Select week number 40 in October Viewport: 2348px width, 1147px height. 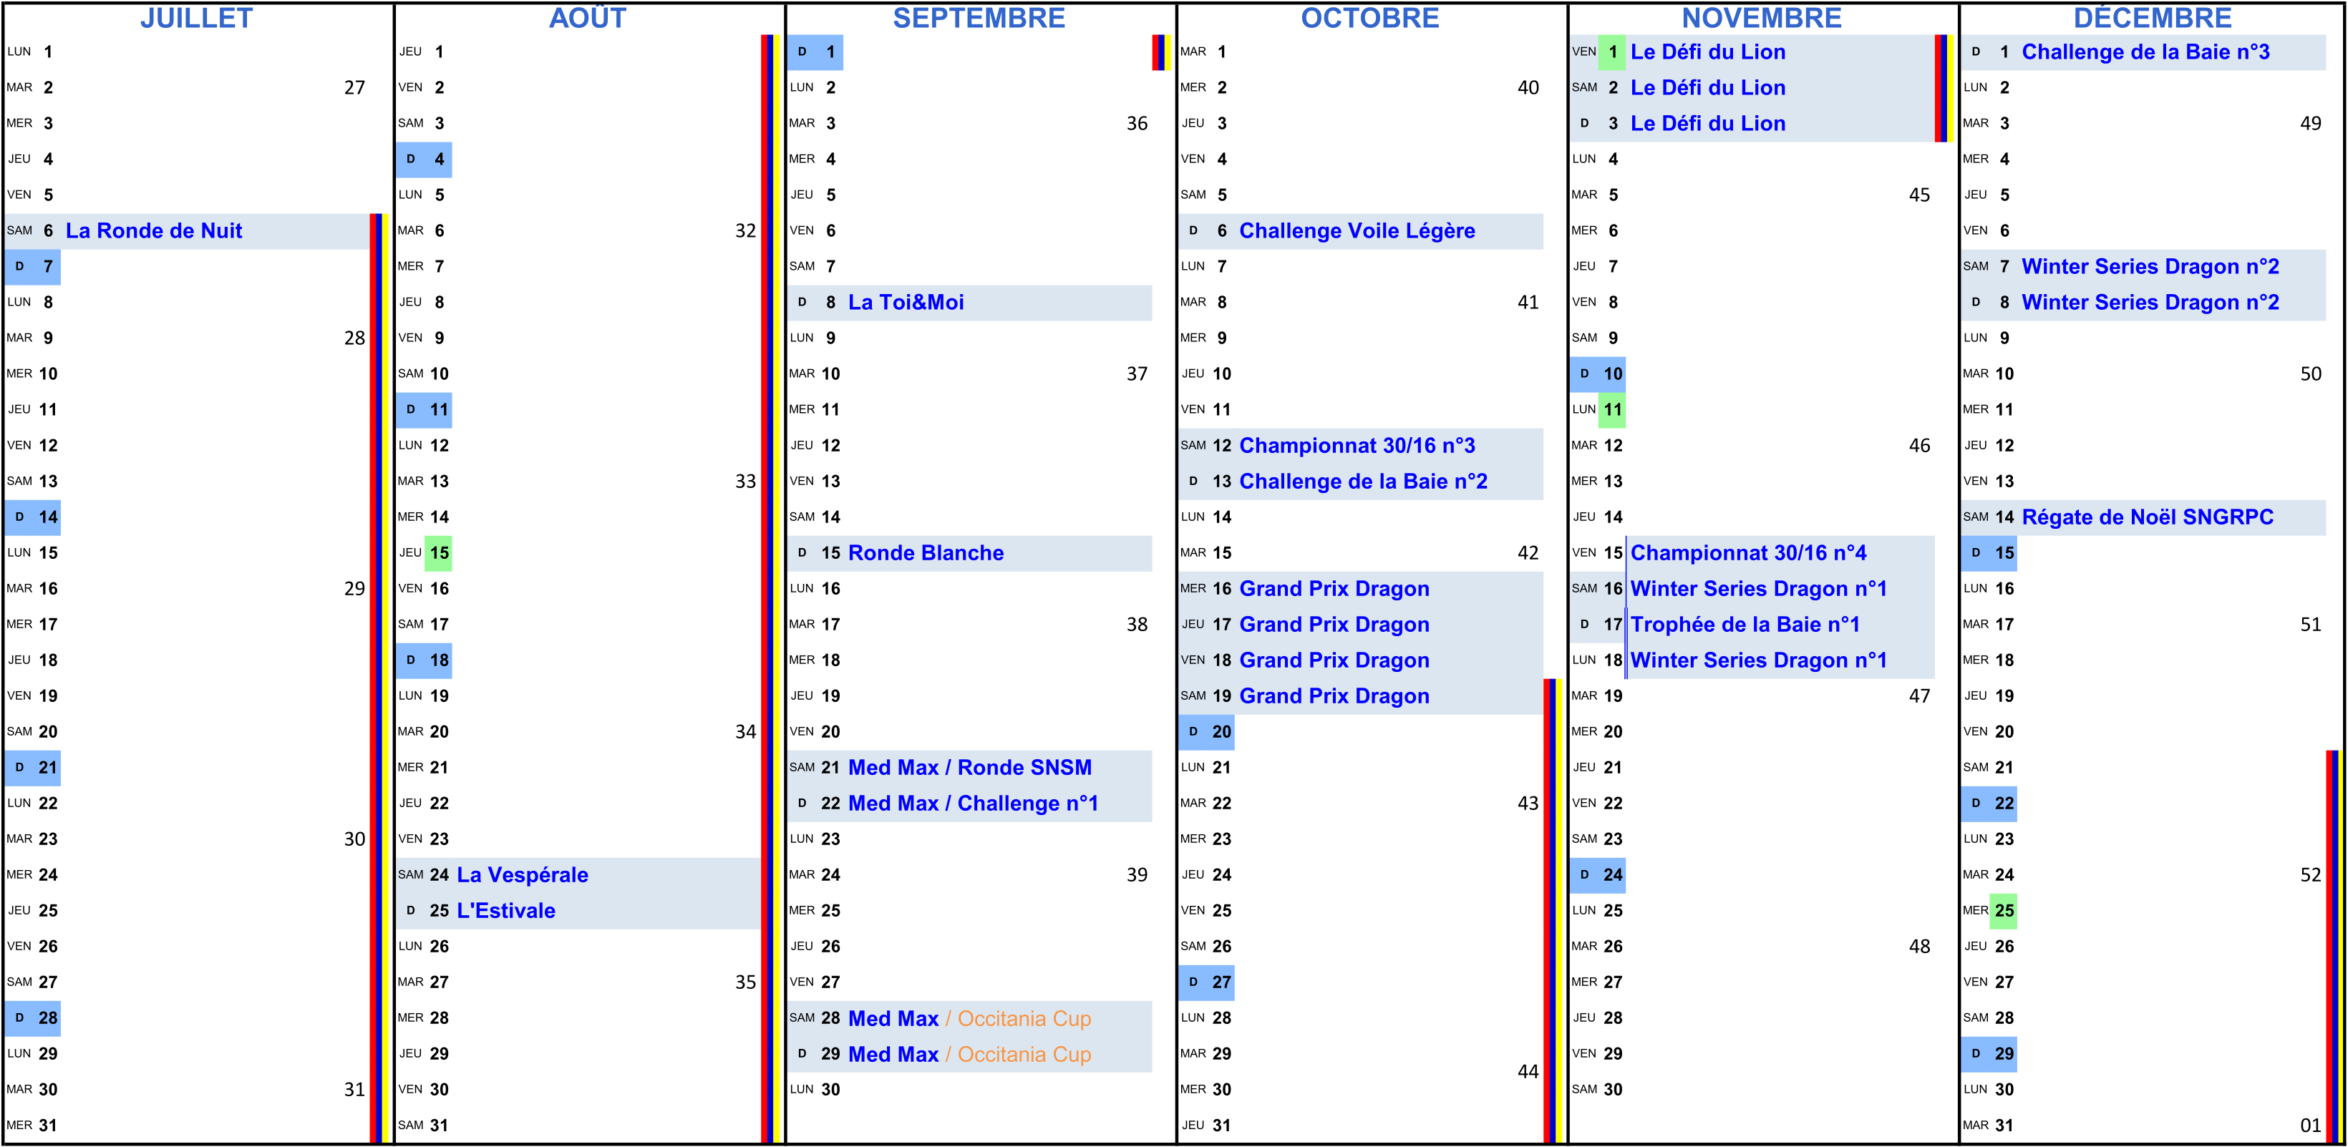coord(1528,89)
